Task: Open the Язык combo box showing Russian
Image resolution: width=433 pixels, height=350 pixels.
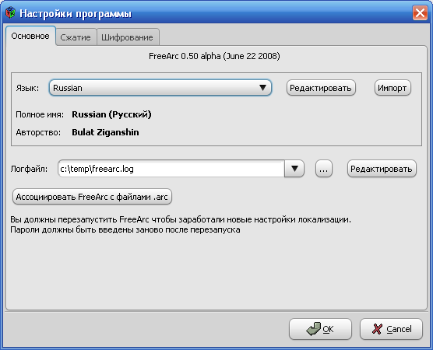Action: 160,88
